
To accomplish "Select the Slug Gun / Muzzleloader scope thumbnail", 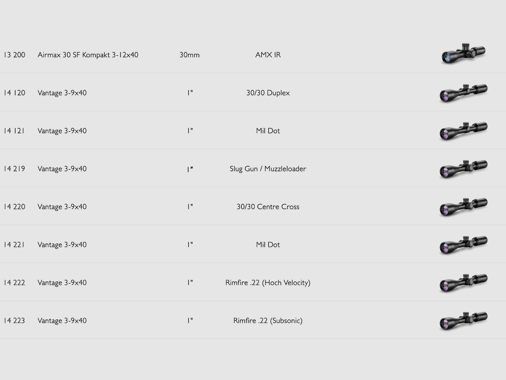I will 463,169.
